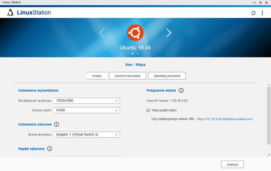The width and height of the screenshot is (271, 171).
Task: Open the Adapter 1 default gateway dropdown
Action: point(87,135)
